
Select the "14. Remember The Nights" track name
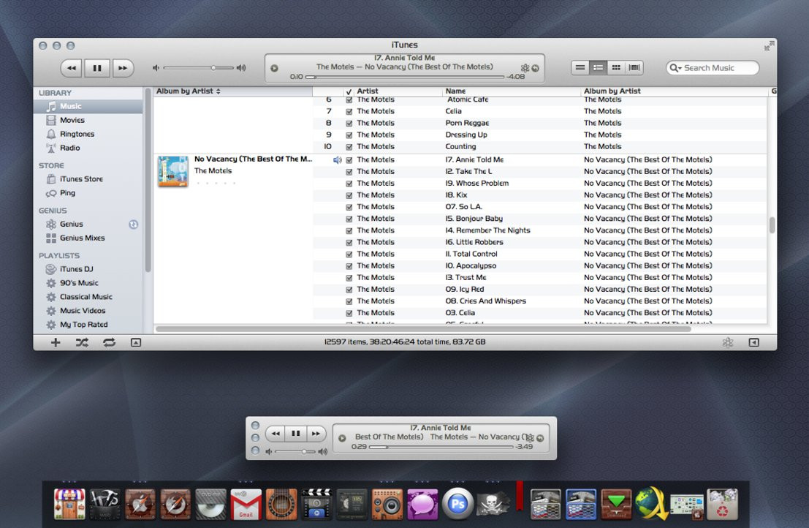pyautogui.click(x=487, y=230)
